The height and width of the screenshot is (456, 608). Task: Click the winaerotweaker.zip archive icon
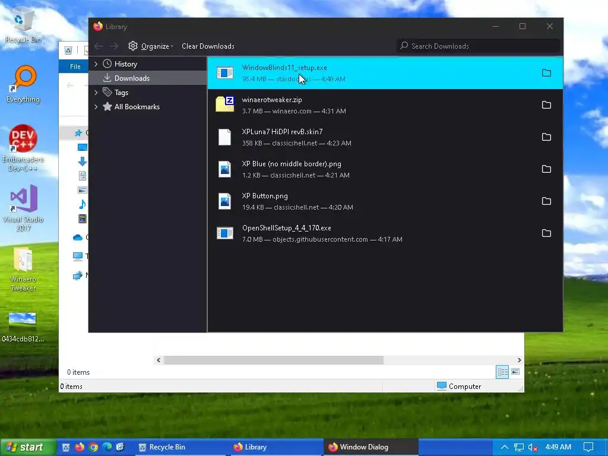pyautogui.click(x=225, y=104)
